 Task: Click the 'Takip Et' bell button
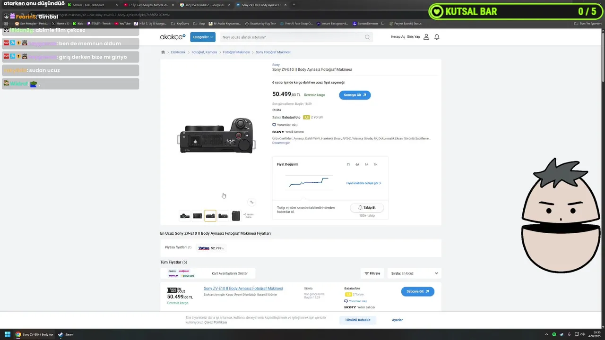tap(367, 208)
